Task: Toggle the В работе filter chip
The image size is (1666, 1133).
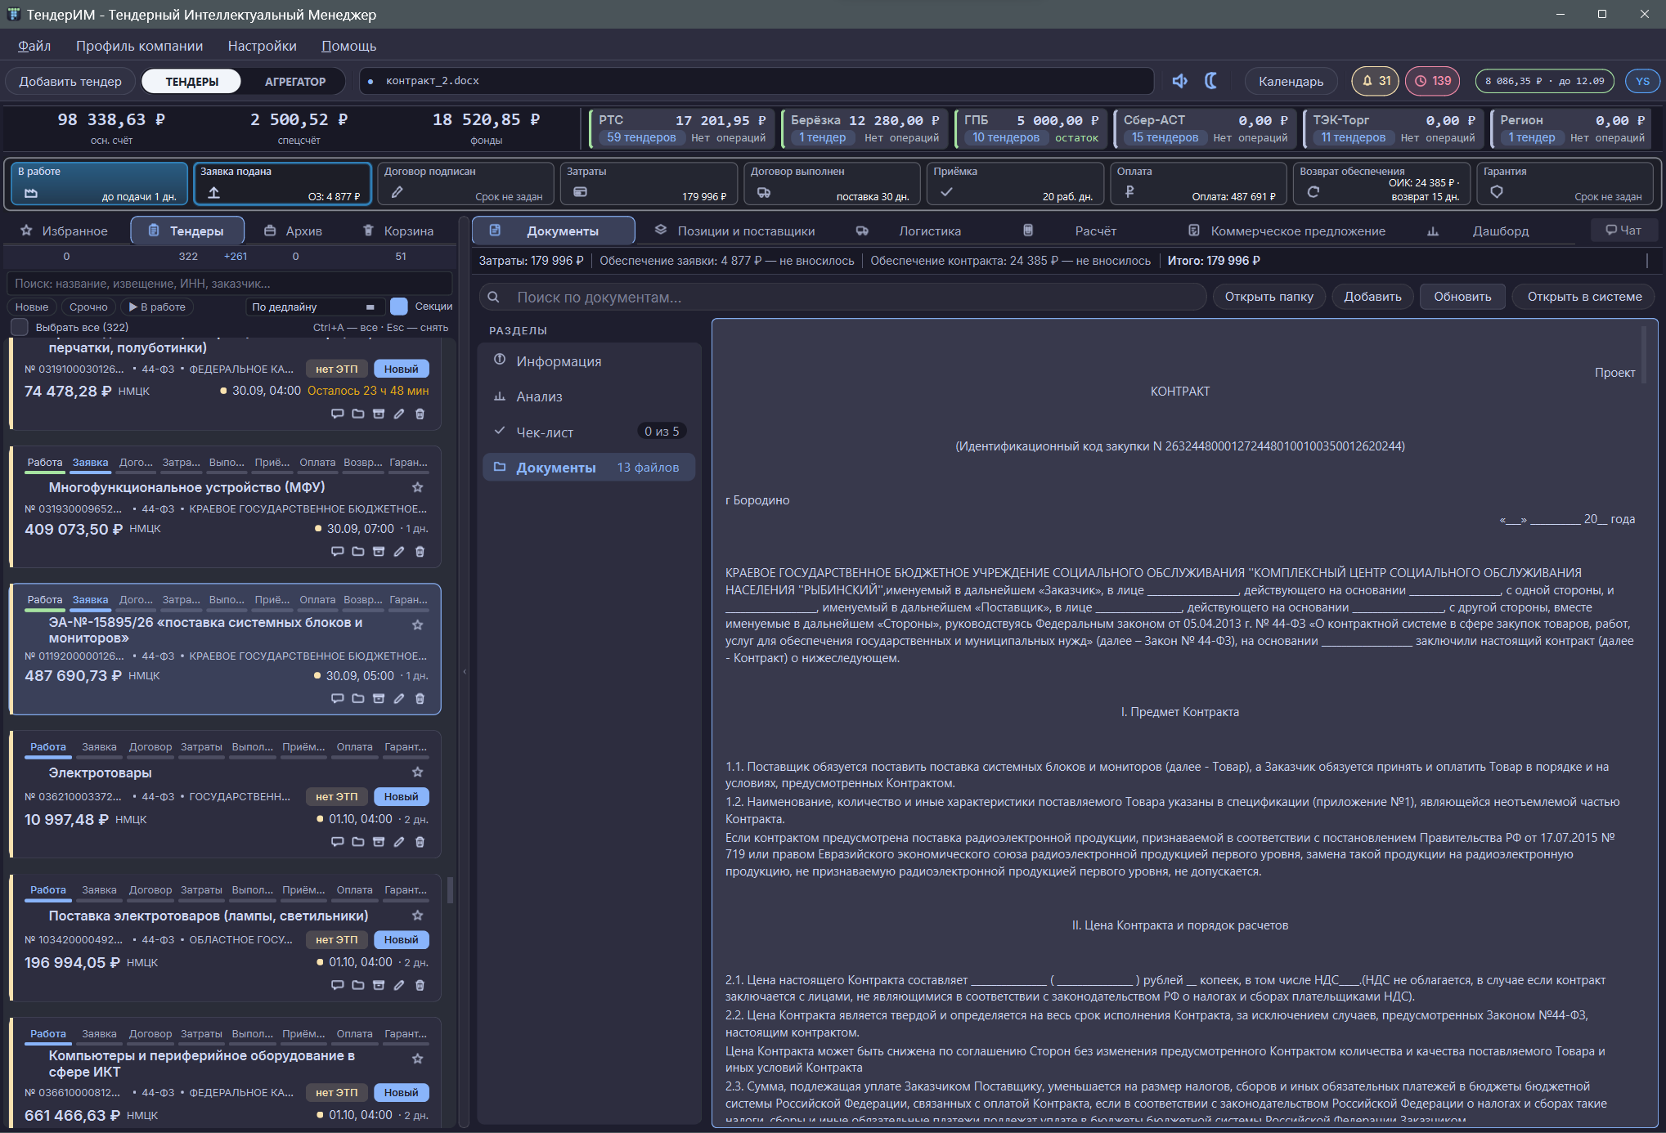Action: point(158,307)
